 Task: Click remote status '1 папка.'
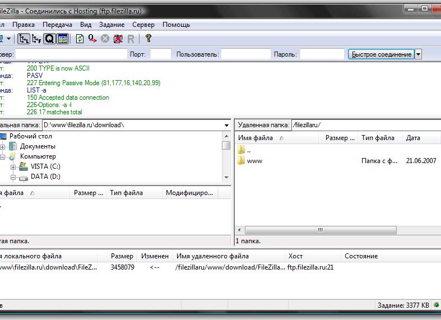248,241
